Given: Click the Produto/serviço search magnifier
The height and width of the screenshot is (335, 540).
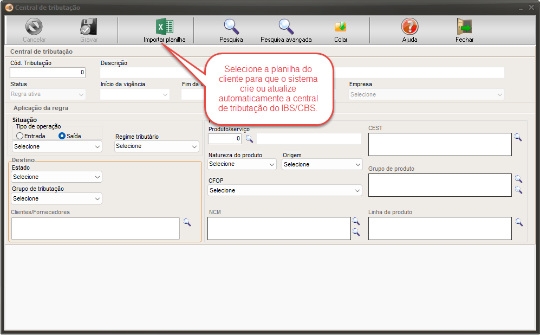Looking at the screenshot, I should click(249, 139).
